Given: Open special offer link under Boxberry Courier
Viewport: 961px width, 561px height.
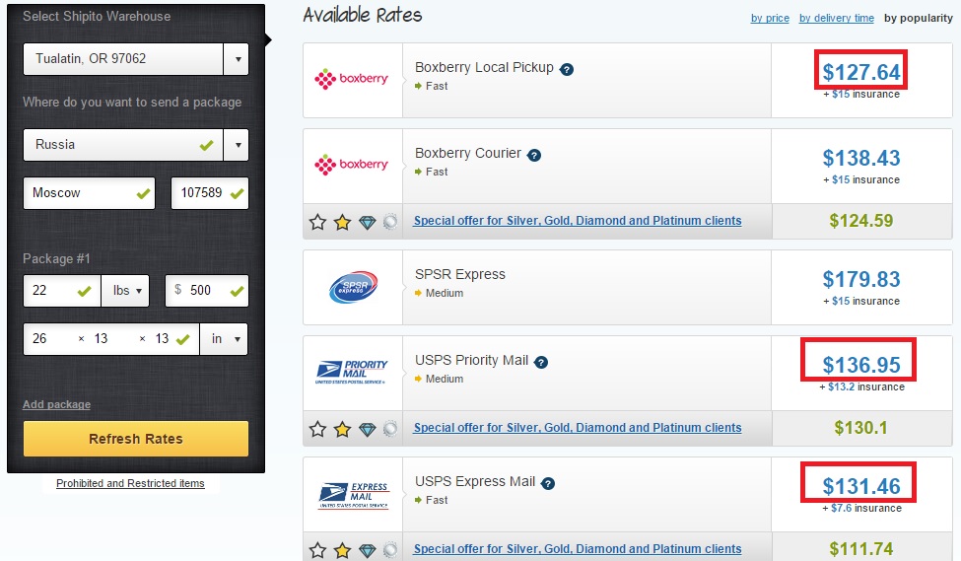Looking at the screenshot, I should click(578, 220).
